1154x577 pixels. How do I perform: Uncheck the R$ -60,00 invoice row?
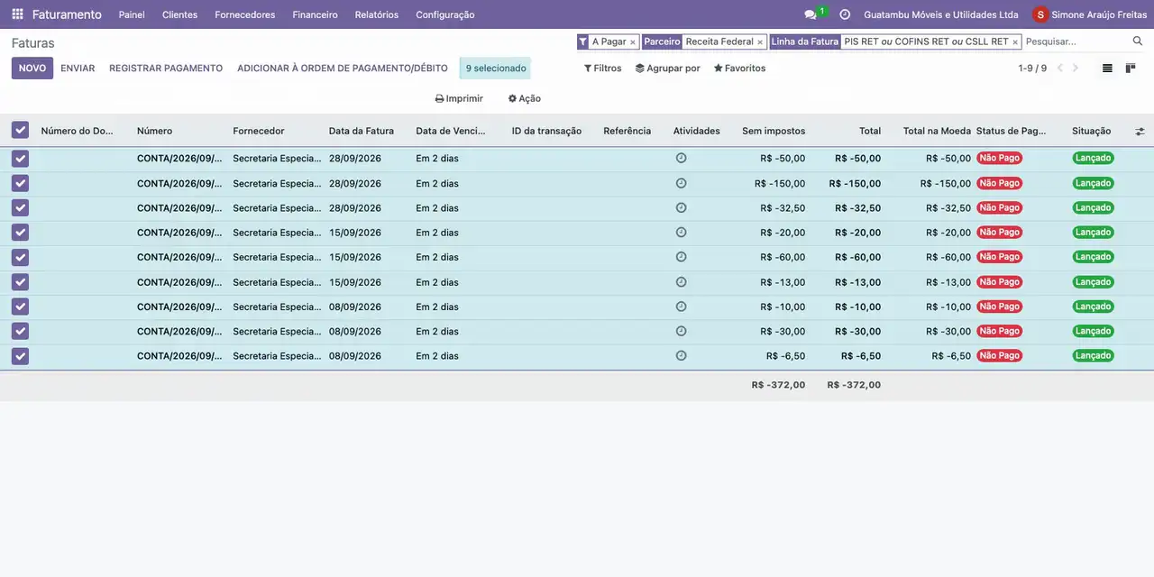tap(20, 257)
